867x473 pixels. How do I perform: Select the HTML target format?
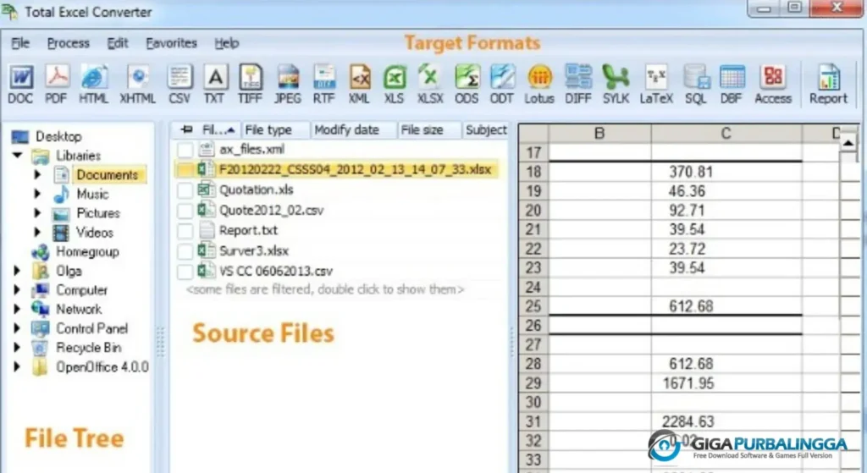93,84
